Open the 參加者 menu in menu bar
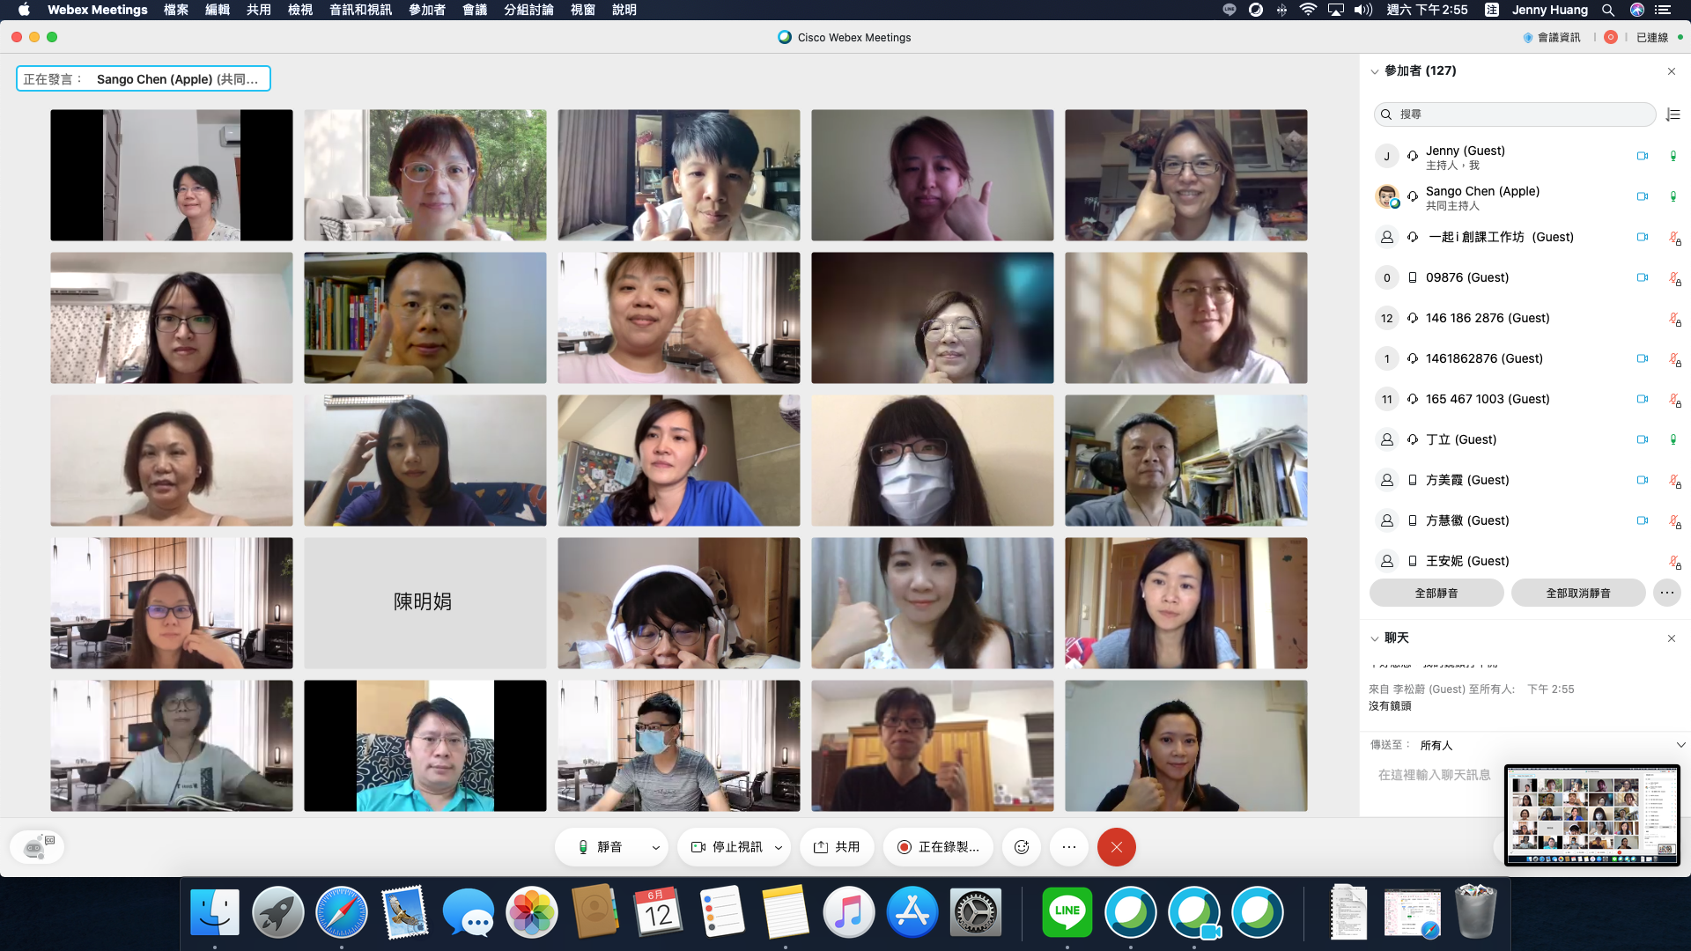The image size is (1691, 951). point(427,10)
